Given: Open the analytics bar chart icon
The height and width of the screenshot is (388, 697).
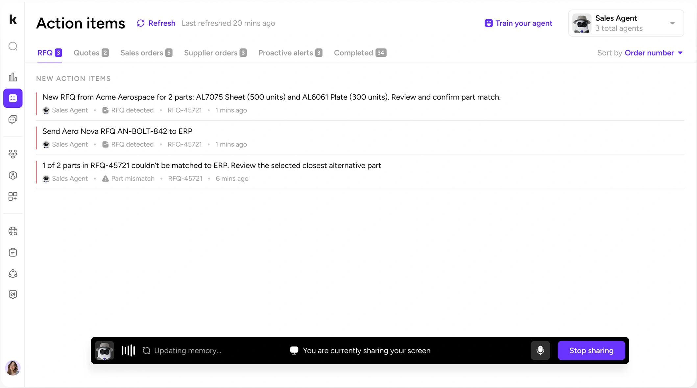Looking at the screenshot, I should click(x=13, y=77).
